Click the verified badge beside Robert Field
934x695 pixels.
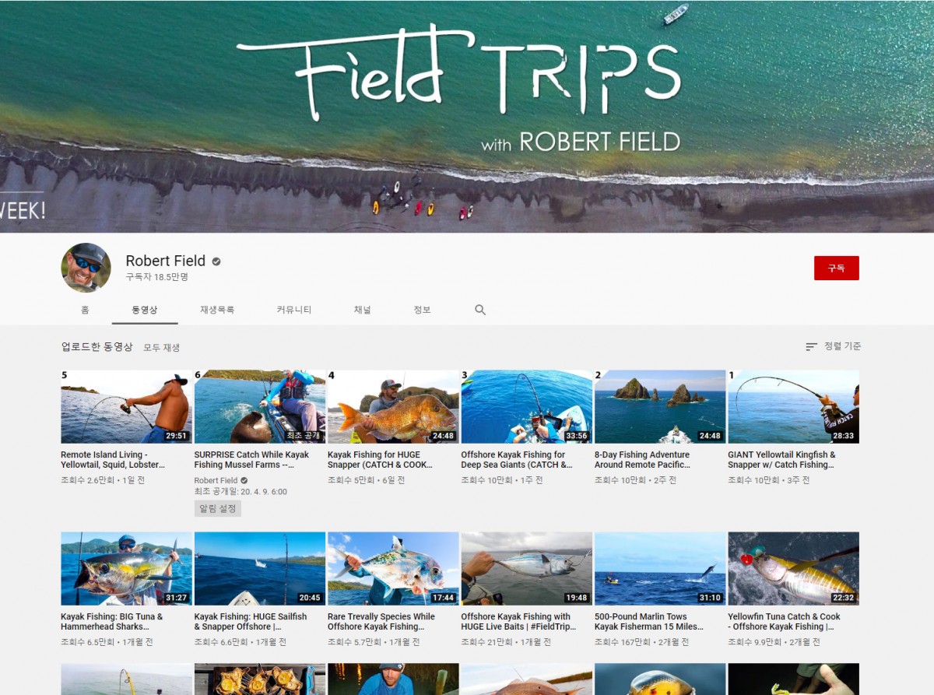[216, 262]
